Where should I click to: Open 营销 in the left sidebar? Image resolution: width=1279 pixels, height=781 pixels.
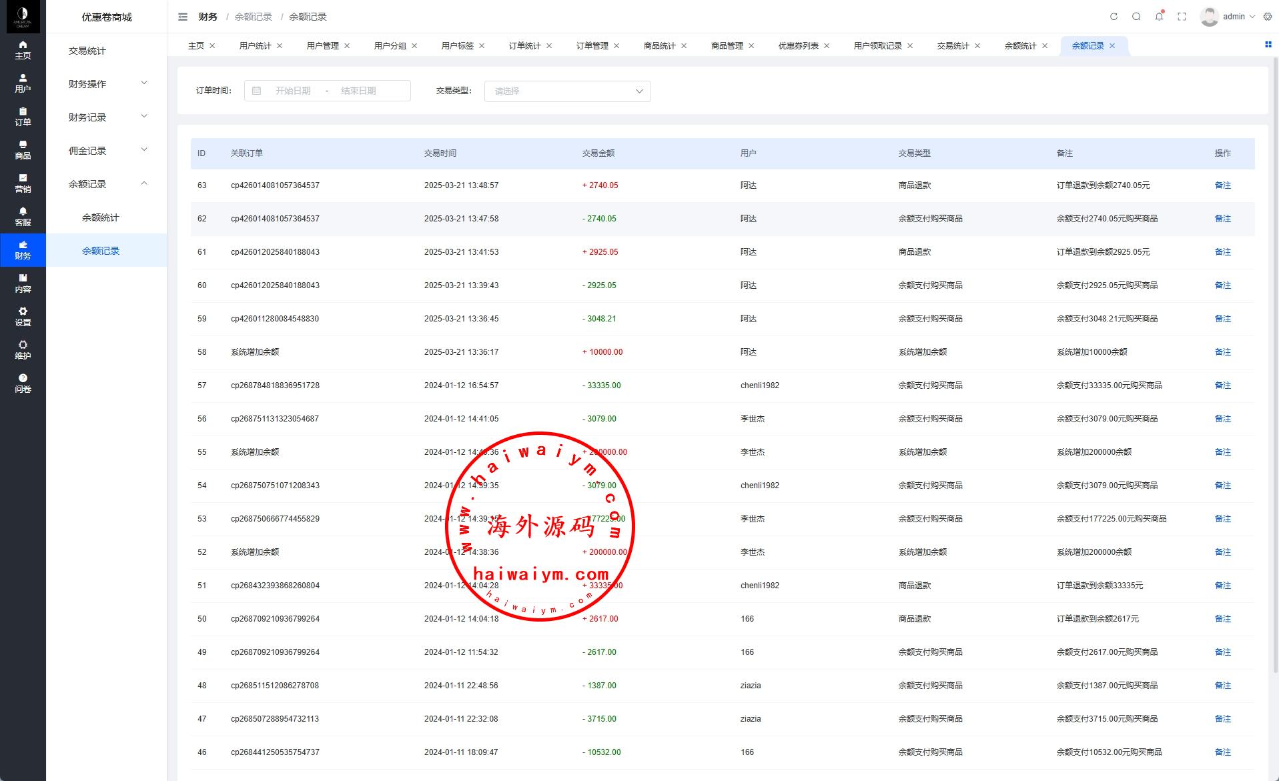tap(23, 183)
